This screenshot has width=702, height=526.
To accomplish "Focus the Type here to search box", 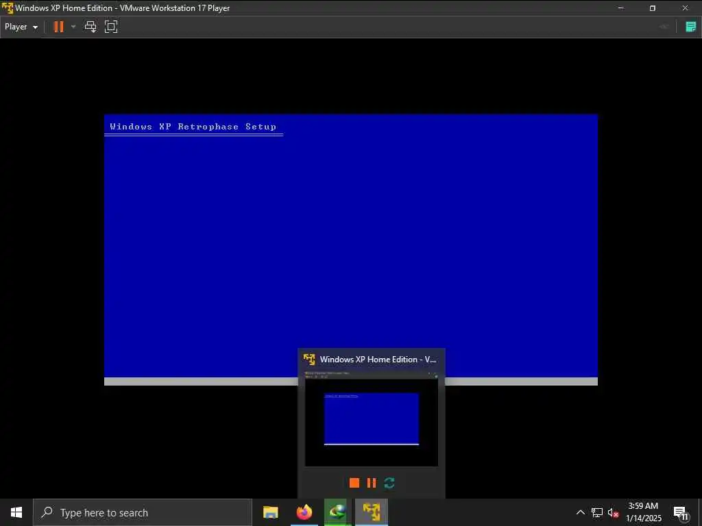I will 143,512.
